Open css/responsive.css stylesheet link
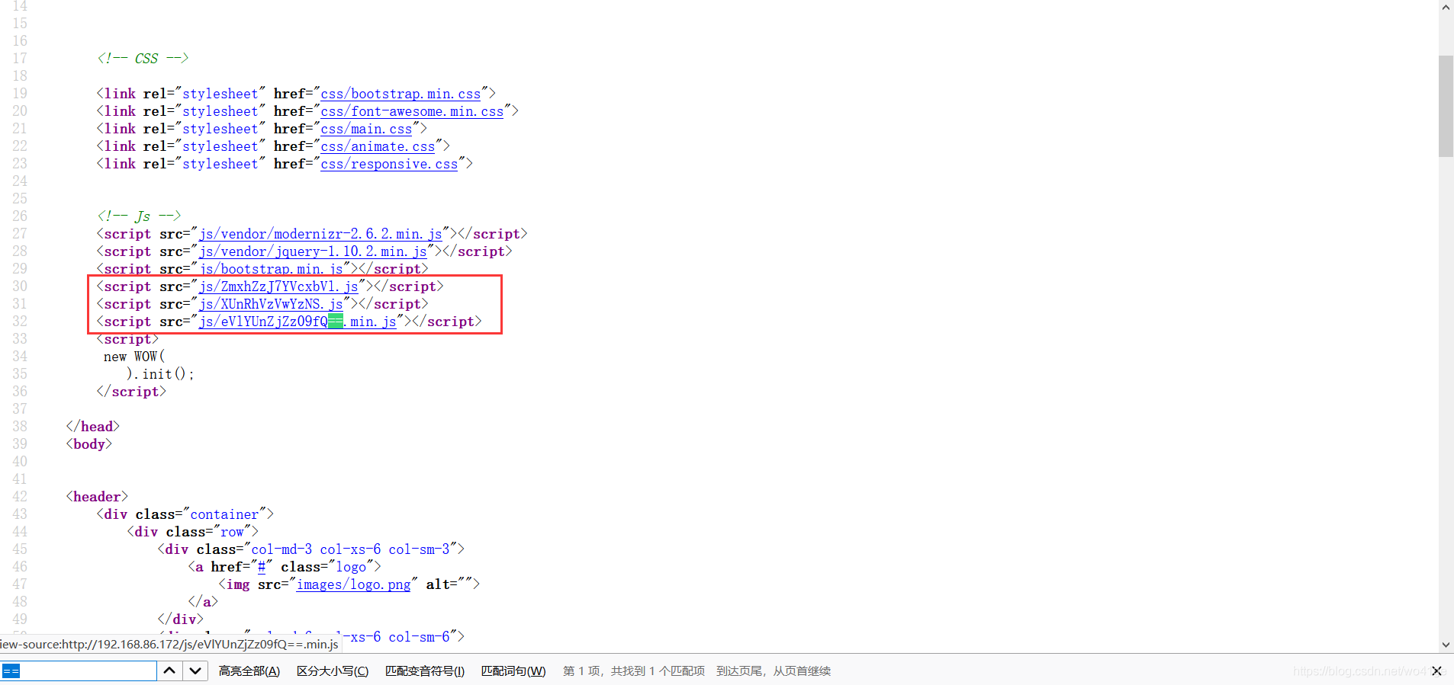 coord(389,164)
